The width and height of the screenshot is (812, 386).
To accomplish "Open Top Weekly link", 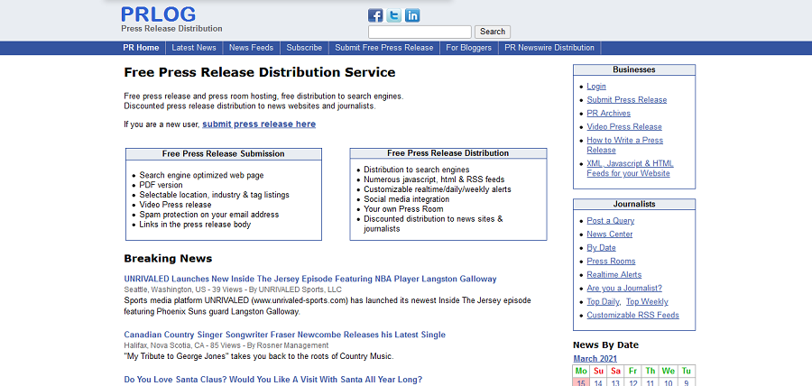I will click(647, 301).
